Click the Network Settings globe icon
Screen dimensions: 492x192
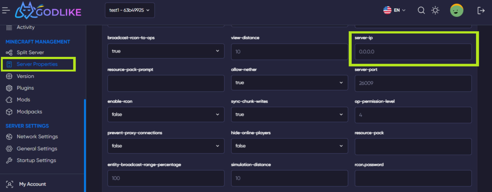click(9, 137)
